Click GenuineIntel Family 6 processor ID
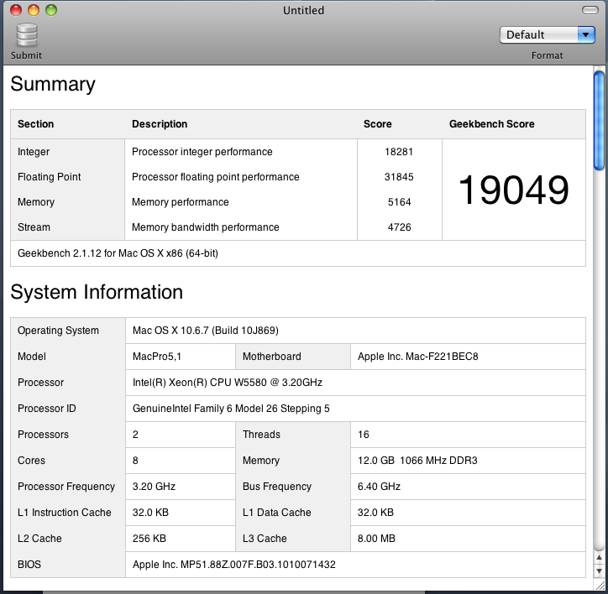Viewport: 608px width, 594px height. pyautogui.click(x=231, y=408)
